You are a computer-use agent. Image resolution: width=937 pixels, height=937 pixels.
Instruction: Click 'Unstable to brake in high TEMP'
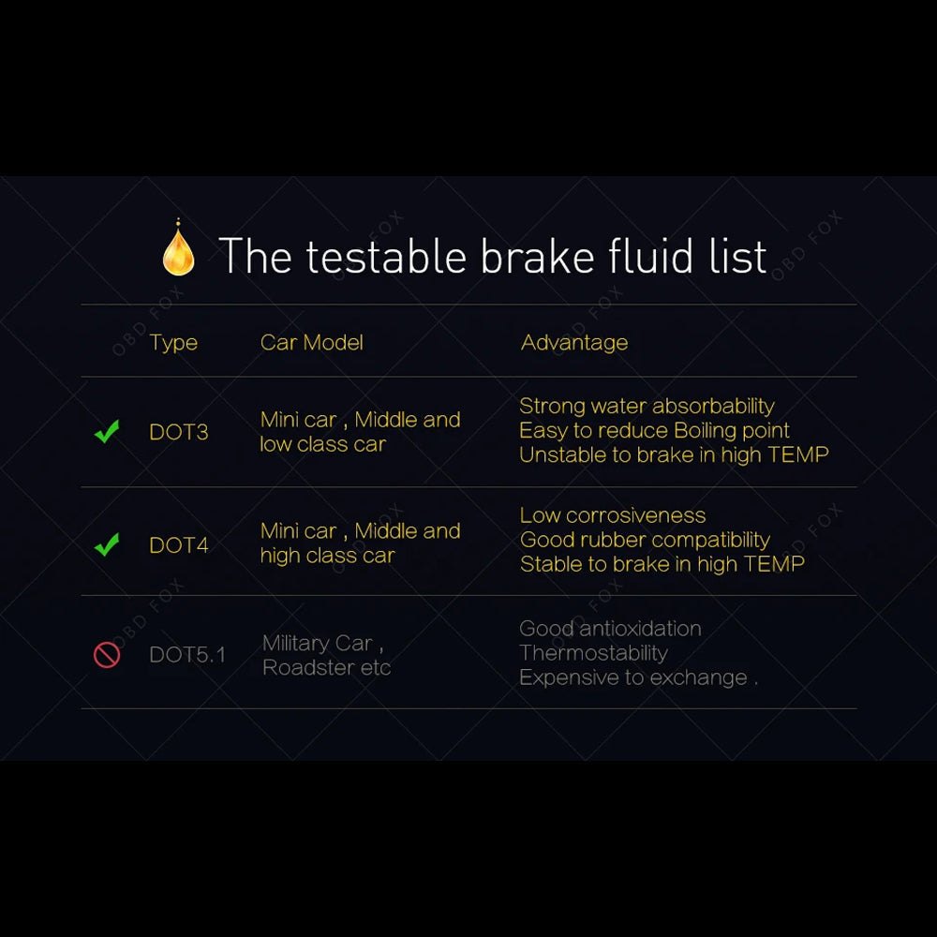tap(674, 454)
